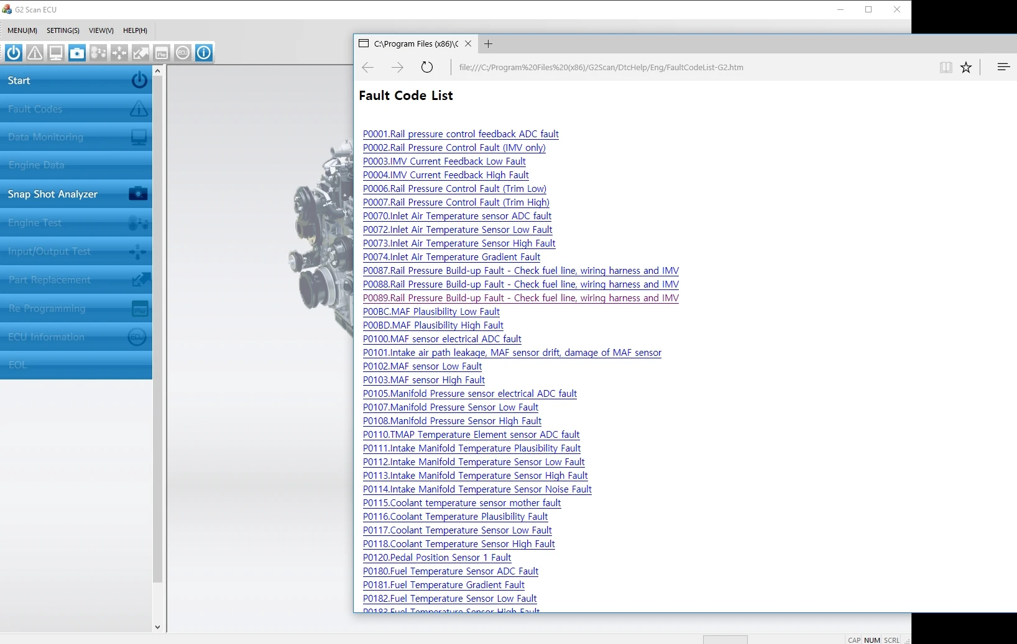The height and width of the screenshot is (644, 1017).
Task: Click the Snap Shot camera toolbar icon
Action: click(x=77, y=53)
